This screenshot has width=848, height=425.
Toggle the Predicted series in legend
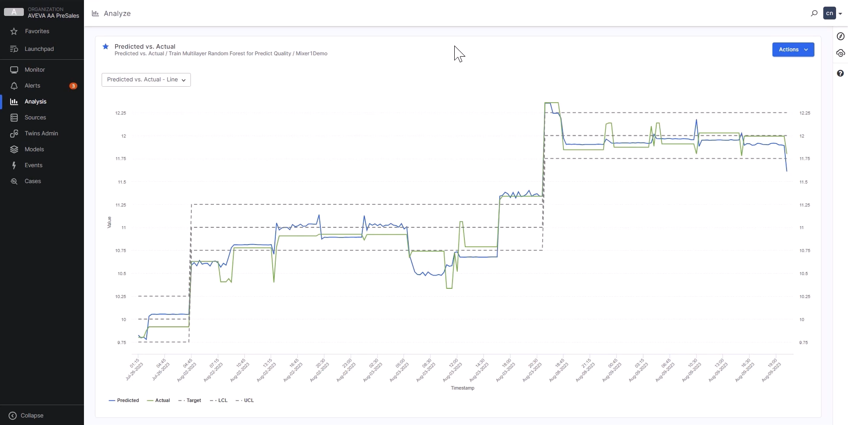pos(124,401)
